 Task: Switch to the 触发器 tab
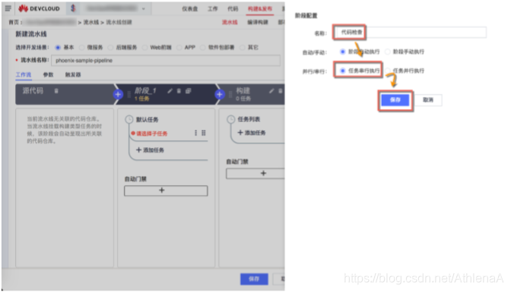pyautogui.click(x=73, y=75)
